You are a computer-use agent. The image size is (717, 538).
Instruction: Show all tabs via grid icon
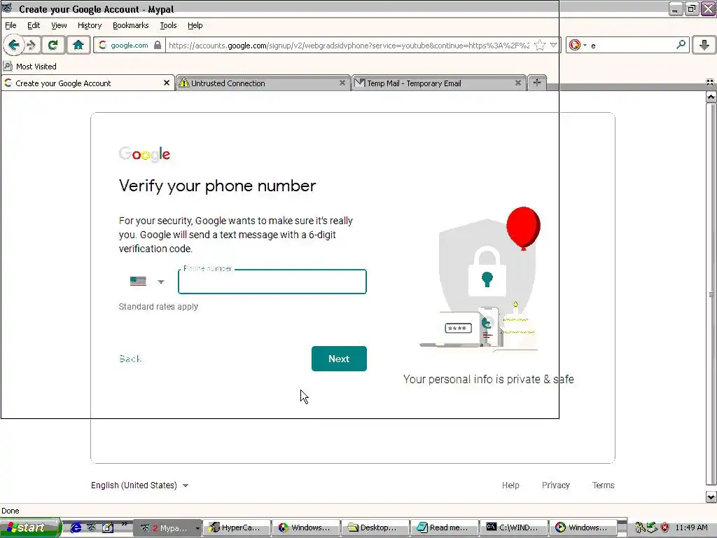(710, 83)
